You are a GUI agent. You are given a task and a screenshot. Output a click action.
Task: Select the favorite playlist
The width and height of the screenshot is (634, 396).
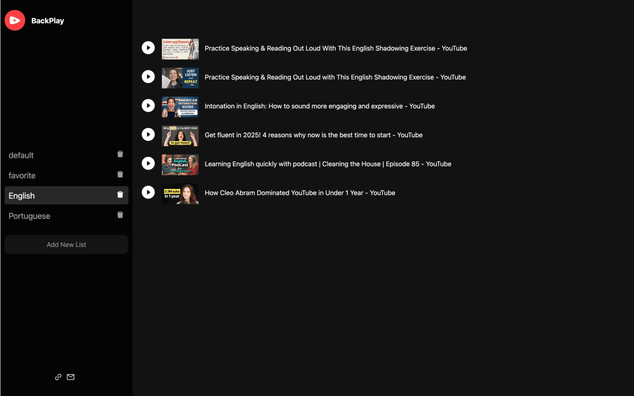pos(66,175)
